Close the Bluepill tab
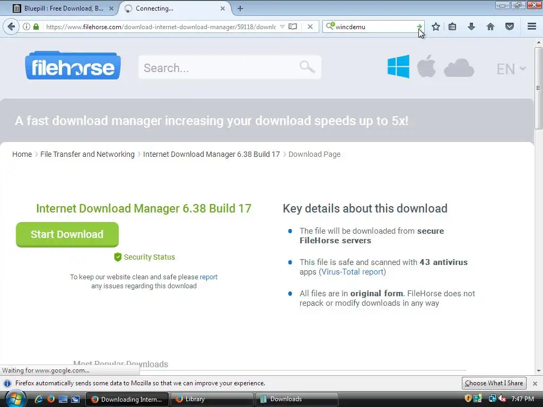Image resolution: width=543 pixels, height=407 pixels. [x=111, y=8]
